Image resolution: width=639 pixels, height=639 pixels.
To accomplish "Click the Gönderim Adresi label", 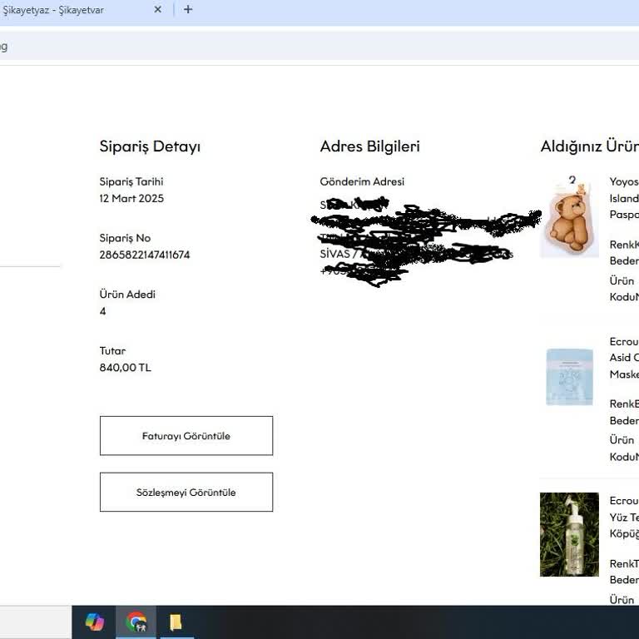I will coord(362,181).
